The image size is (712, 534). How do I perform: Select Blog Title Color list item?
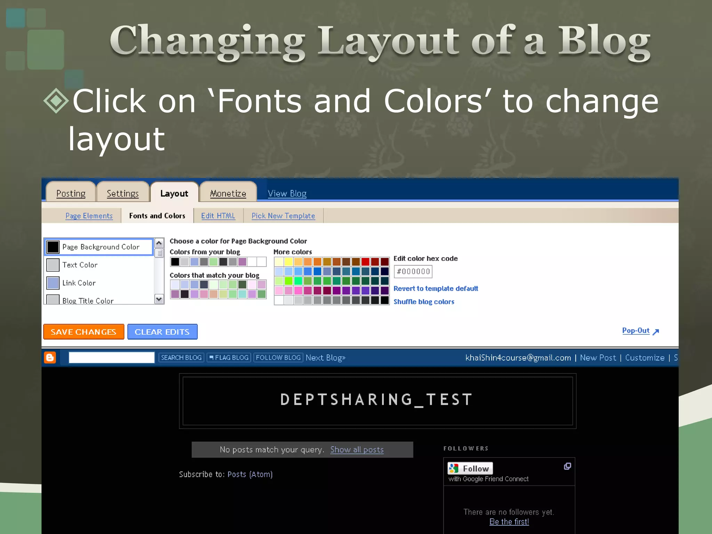[x=99, y=299]
